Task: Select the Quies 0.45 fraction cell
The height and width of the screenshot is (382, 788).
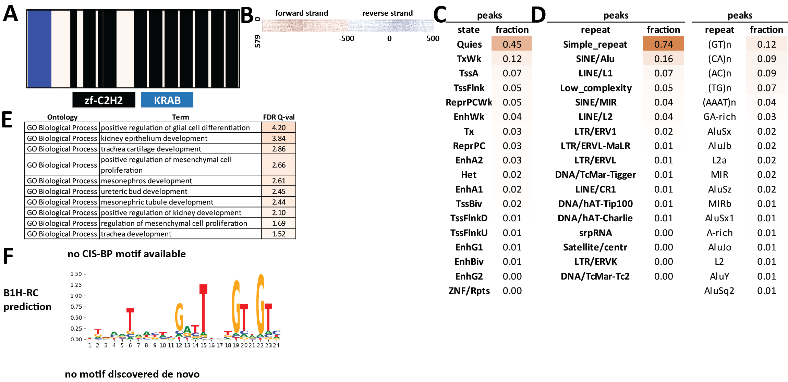Action: (x=511, y=44)
